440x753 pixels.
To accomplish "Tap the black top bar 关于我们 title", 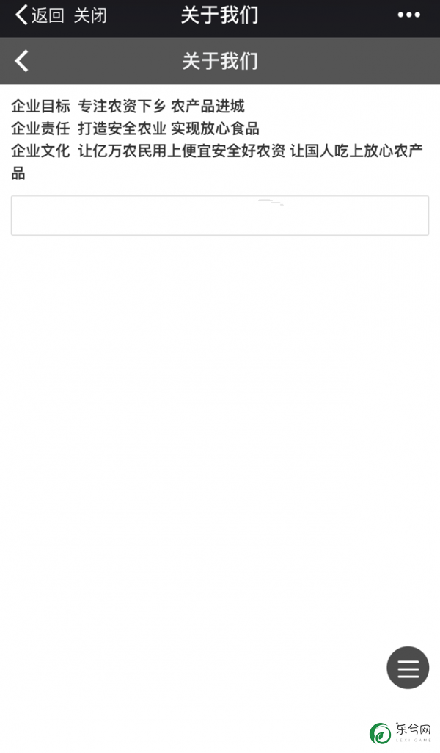I will pos(219,15).
